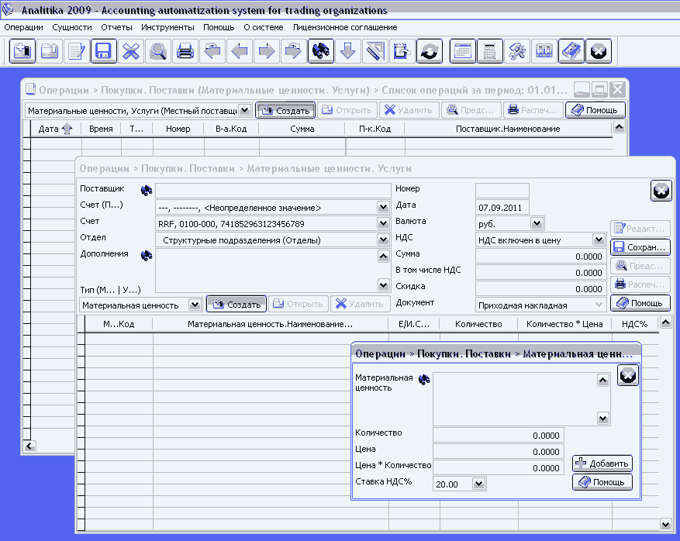Click the clipboard paste toolbar icon
The image size is (680, 541).
pos(402,51)
